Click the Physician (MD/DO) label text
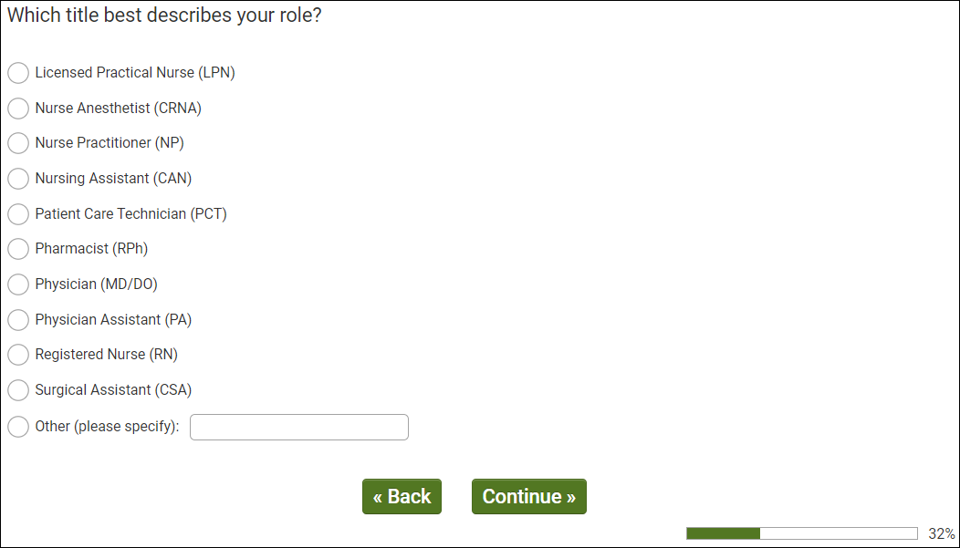Screen dimensions: 960x548 (96, 284)
